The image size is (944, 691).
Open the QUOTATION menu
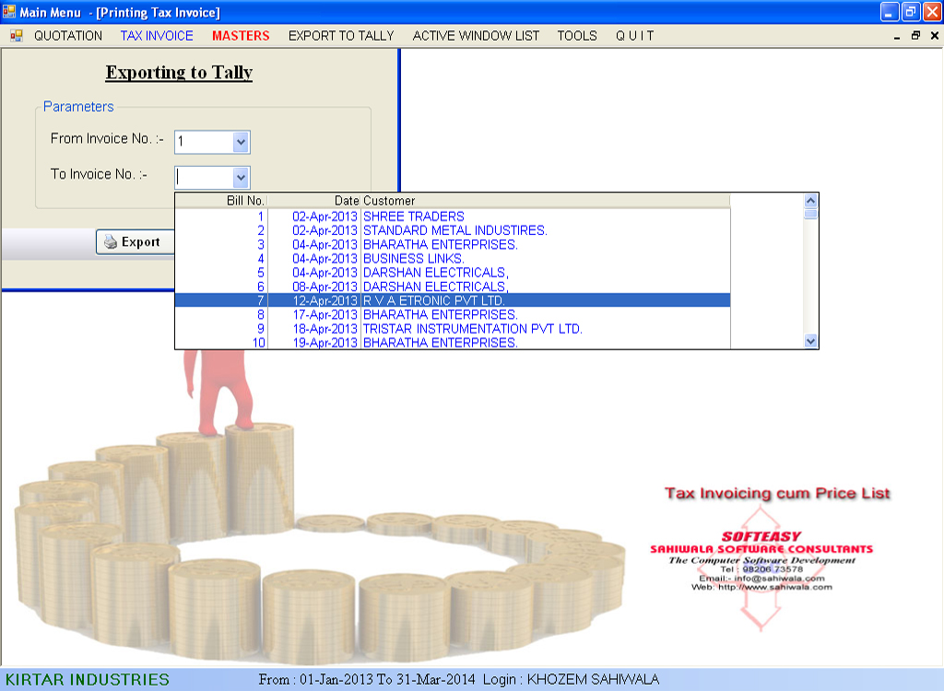[68, 36]
